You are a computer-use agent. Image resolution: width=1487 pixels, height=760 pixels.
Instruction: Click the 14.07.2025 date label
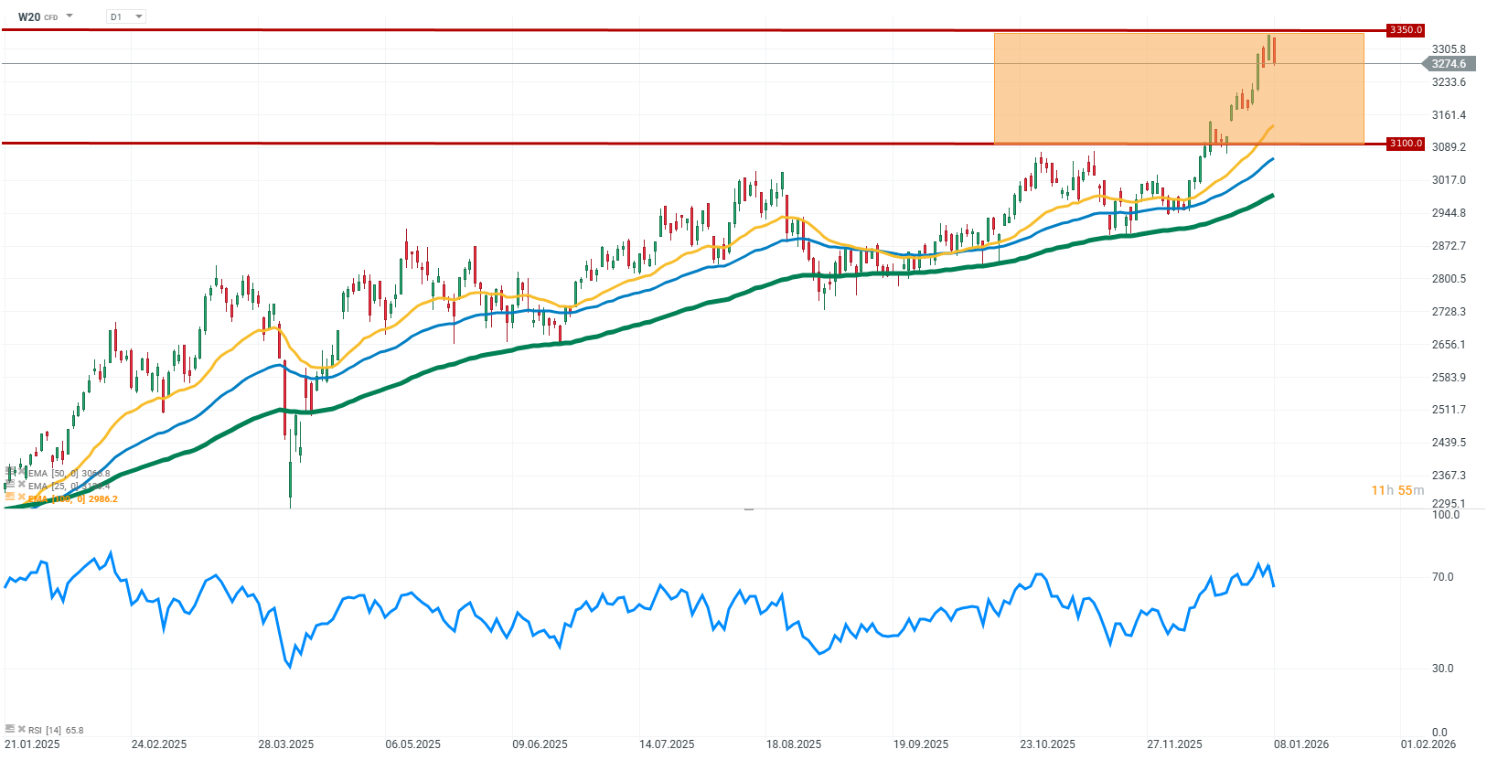[667, 744]
